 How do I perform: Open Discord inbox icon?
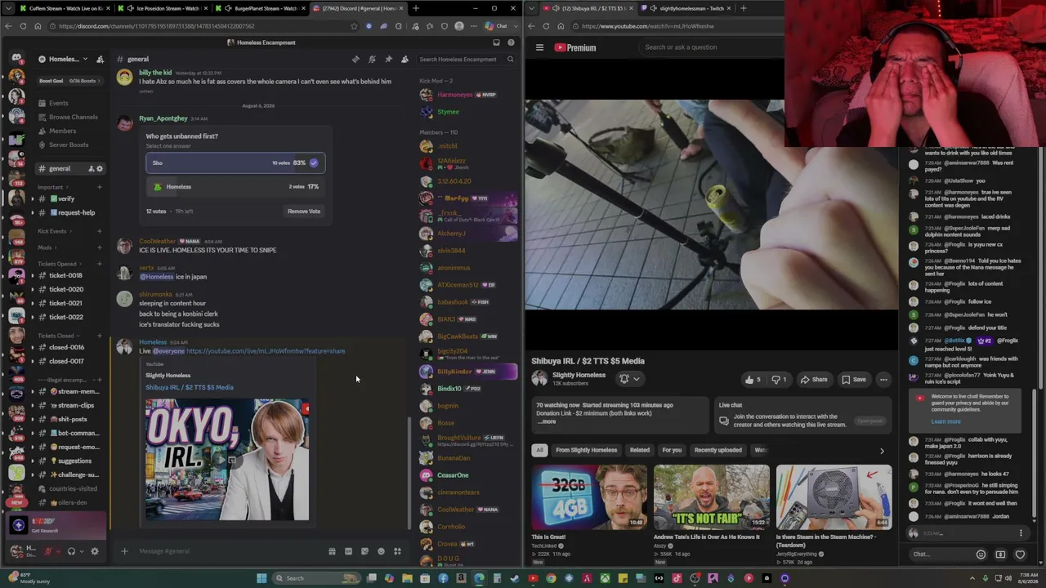[496, 42]
